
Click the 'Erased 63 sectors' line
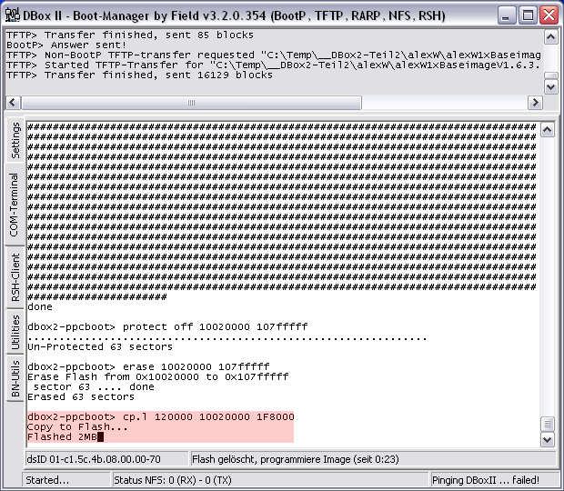tap(81, 397)
